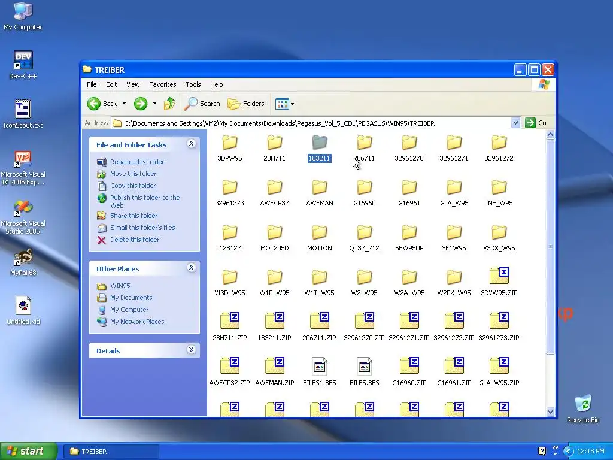Select the 3DVW95.ZIP archive icon
The height and width of the screenshot is (460, 613).
click(x=499, y=276)
